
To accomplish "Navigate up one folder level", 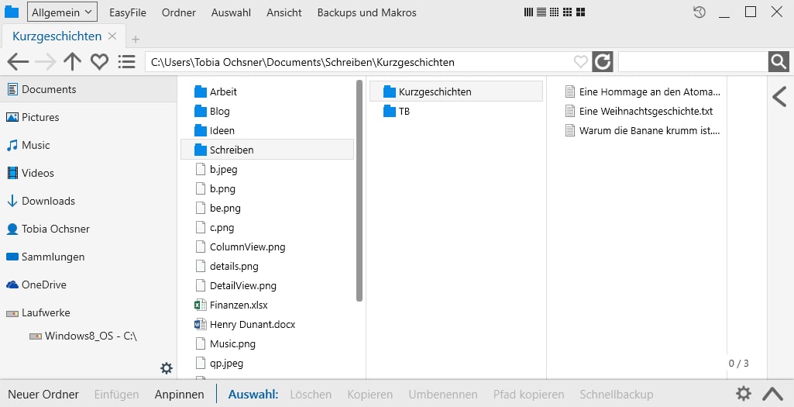I will (x=72, y=62).
